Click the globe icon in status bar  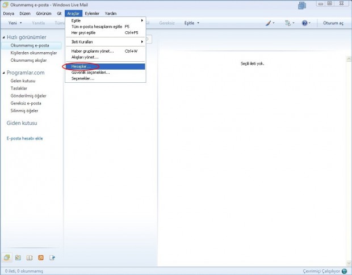point(344,271)
